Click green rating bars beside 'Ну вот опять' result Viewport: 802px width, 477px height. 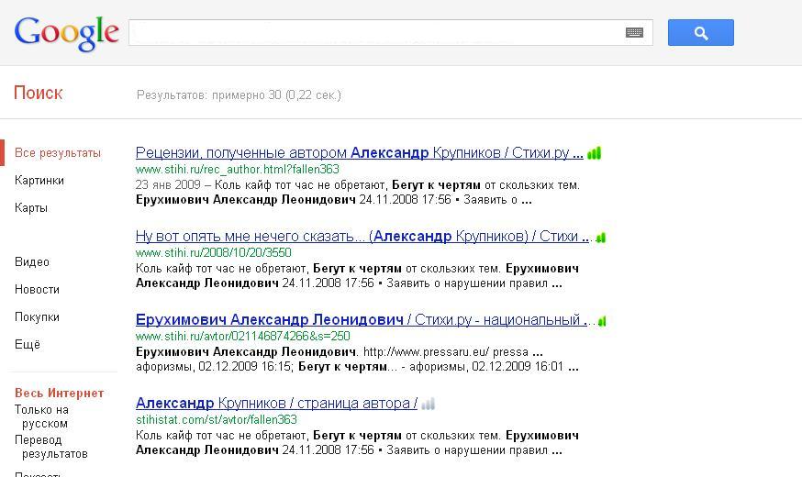click(x=601, y=238)
